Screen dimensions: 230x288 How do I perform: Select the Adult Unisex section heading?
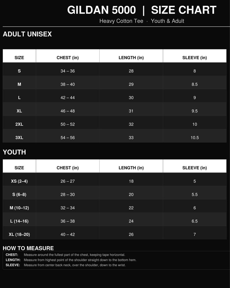coord(27,34)
